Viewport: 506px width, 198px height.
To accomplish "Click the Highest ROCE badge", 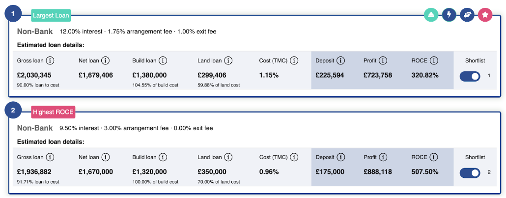I will [x=53, y=112].
